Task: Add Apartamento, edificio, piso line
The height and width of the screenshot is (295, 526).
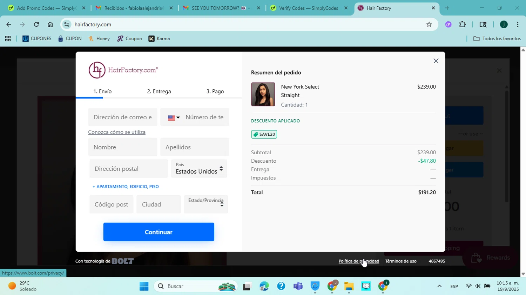Action: (x=126, y=187)
